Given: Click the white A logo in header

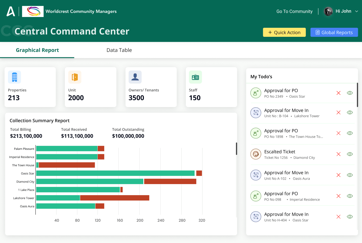Looking at the screenshot, I should 11,11.
